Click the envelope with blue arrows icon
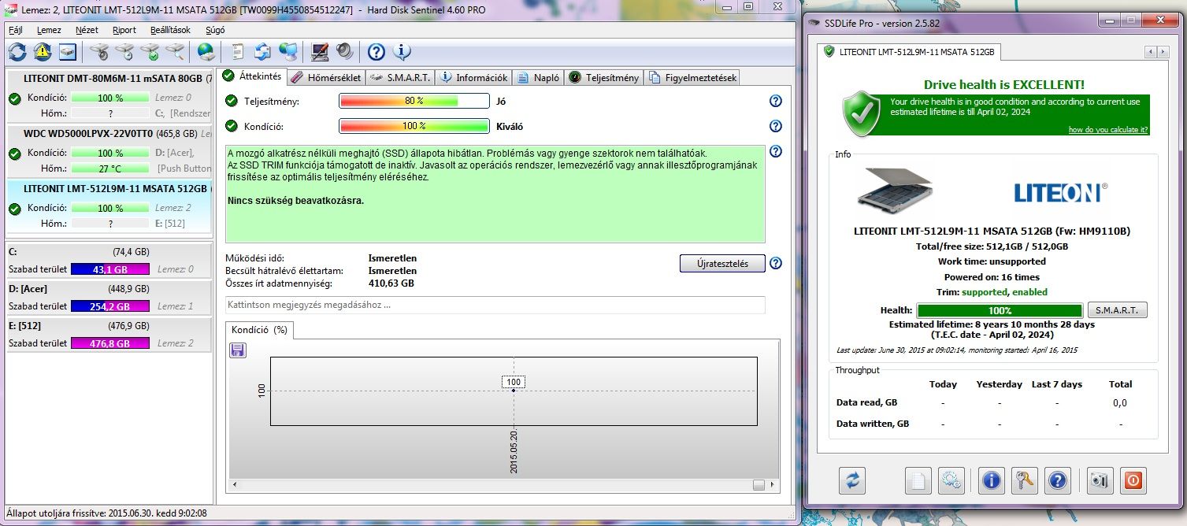The image size is (1187, 526). (x=263, y=52)
